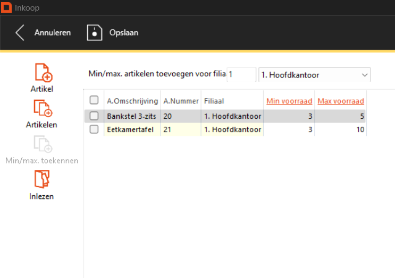Click the A.Nummer column header
This screenshot has width=395, height=278.
point(181,101)
